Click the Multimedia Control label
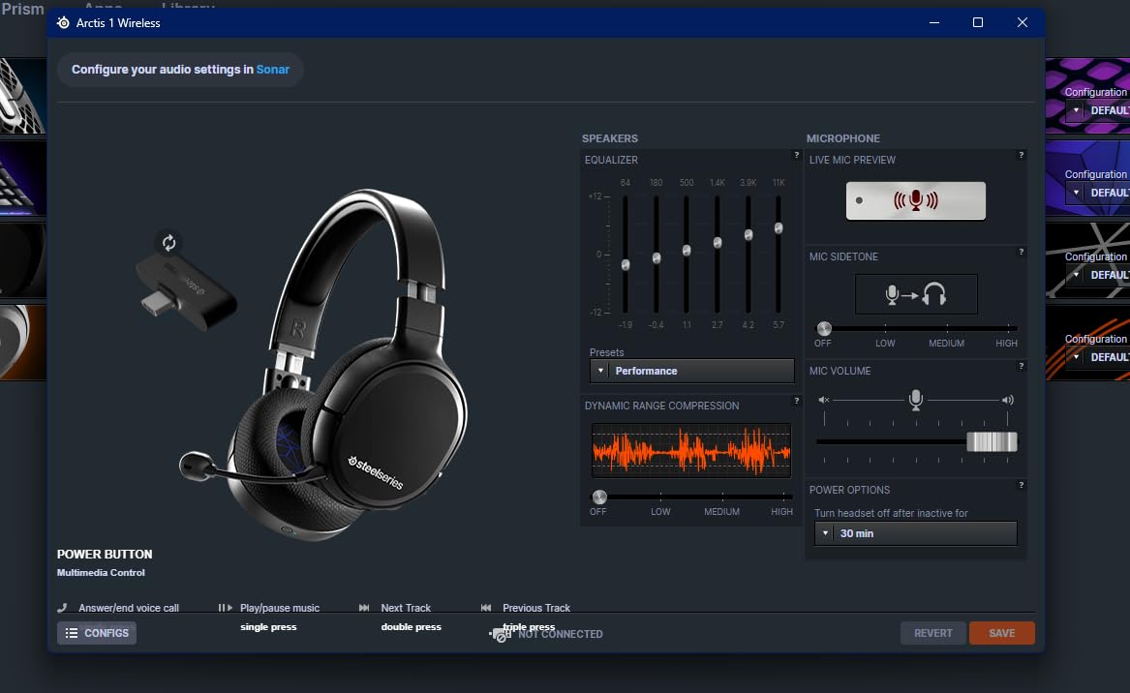1130x693 pixels. coord(101,573)
